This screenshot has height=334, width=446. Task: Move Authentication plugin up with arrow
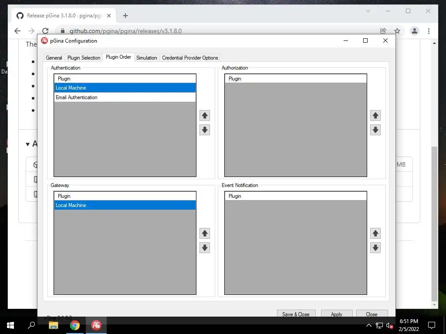click(205, 115)
